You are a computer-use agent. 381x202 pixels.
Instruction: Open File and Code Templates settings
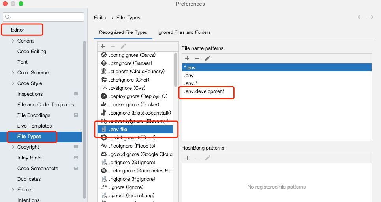(45, 105)
